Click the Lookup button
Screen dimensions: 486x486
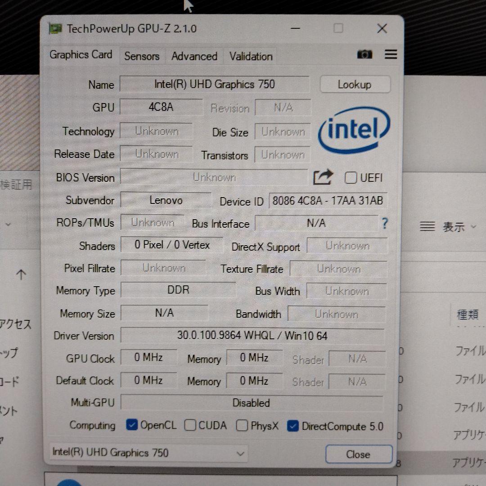pos(355,84)
